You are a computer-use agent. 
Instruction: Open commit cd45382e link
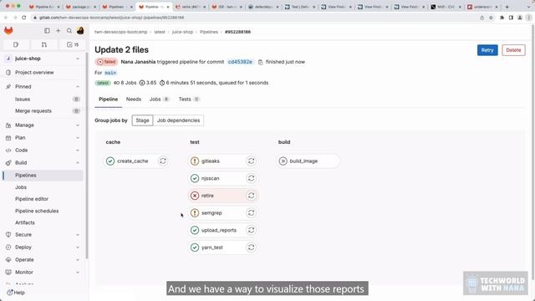[240, 62]
